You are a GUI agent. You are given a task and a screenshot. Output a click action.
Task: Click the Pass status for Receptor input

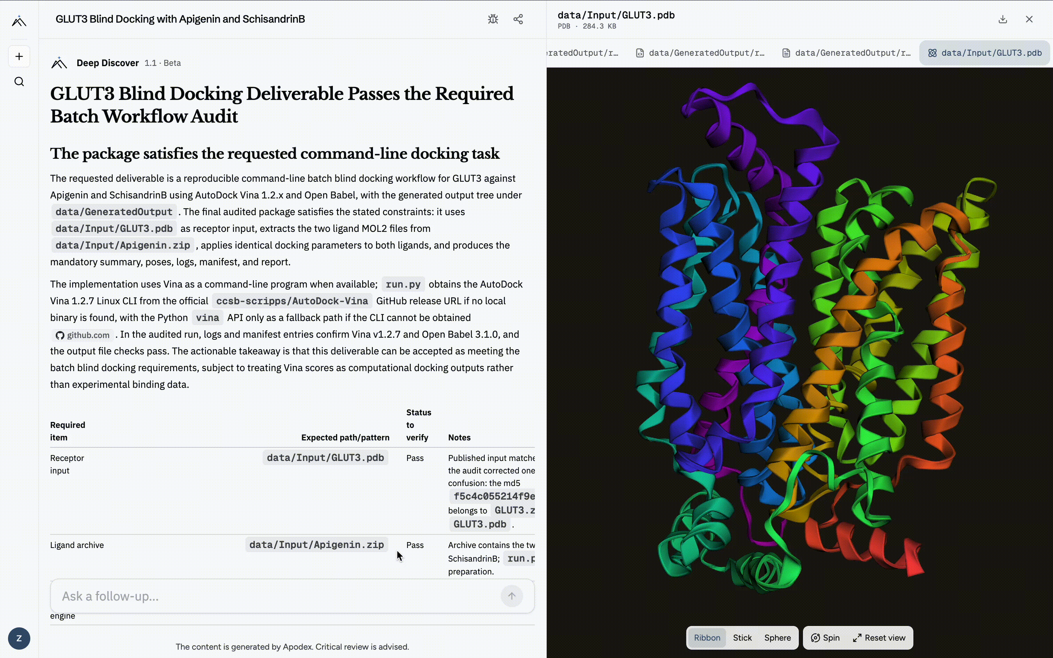point(415,458)
